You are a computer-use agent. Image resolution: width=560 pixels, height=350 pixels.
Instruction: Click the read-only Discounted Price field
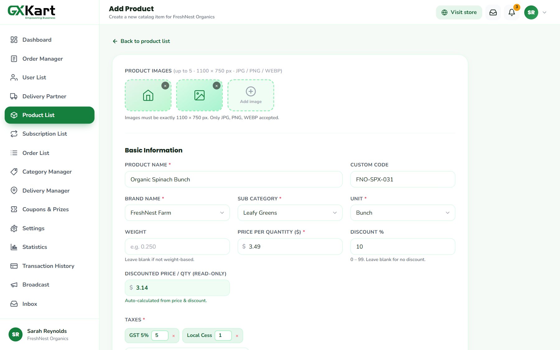[x=177, y=288]
